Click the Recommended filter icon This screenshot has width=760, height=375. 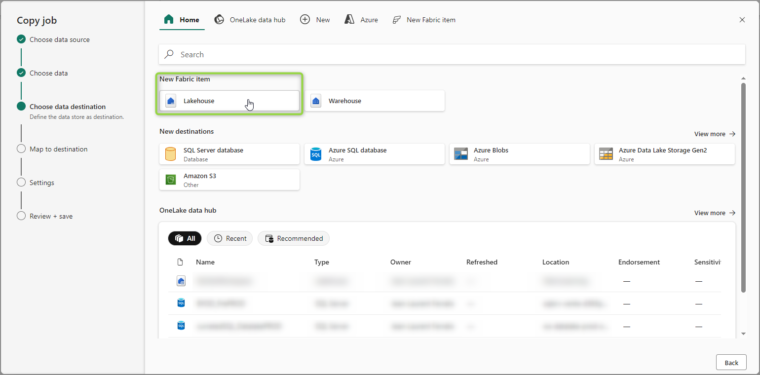pos(269,238)
